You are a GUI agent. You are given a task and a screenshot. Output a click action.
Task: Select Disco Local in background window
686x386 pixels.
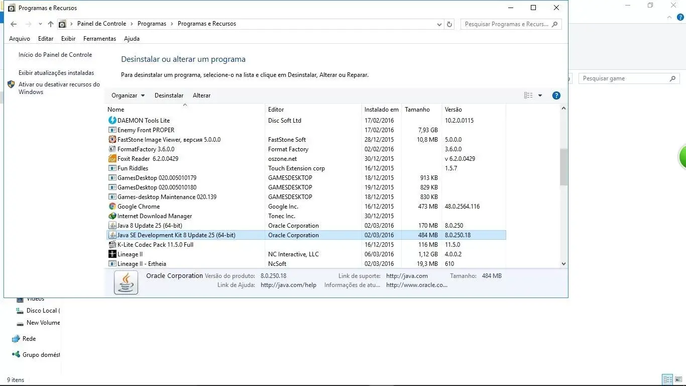[x=38, y=311]
